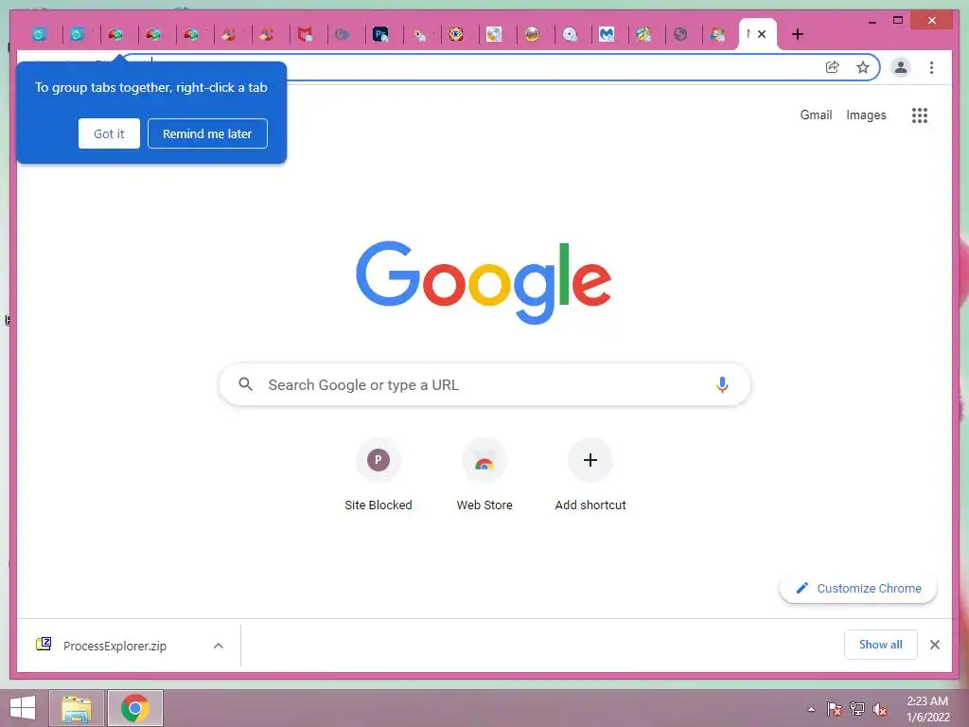This screenshot has width=969, height=727.
Task: Open the Windows Start menu
Action: [23, 708]
